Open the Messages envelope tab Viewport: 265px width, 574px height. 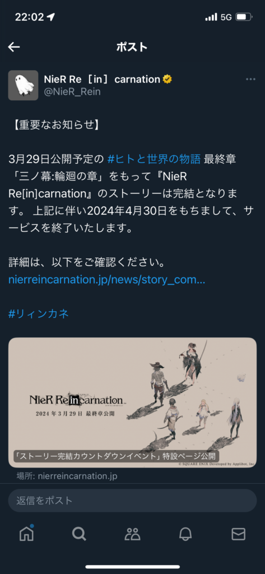tap(239, 534)
